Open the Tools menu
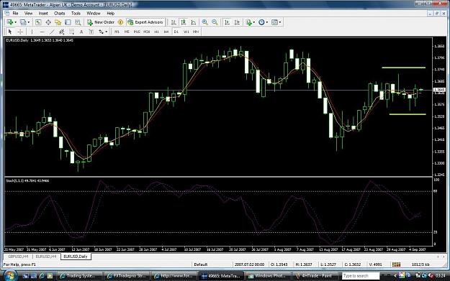The height and width of the screenshot is (281, 450). point(76,13)
